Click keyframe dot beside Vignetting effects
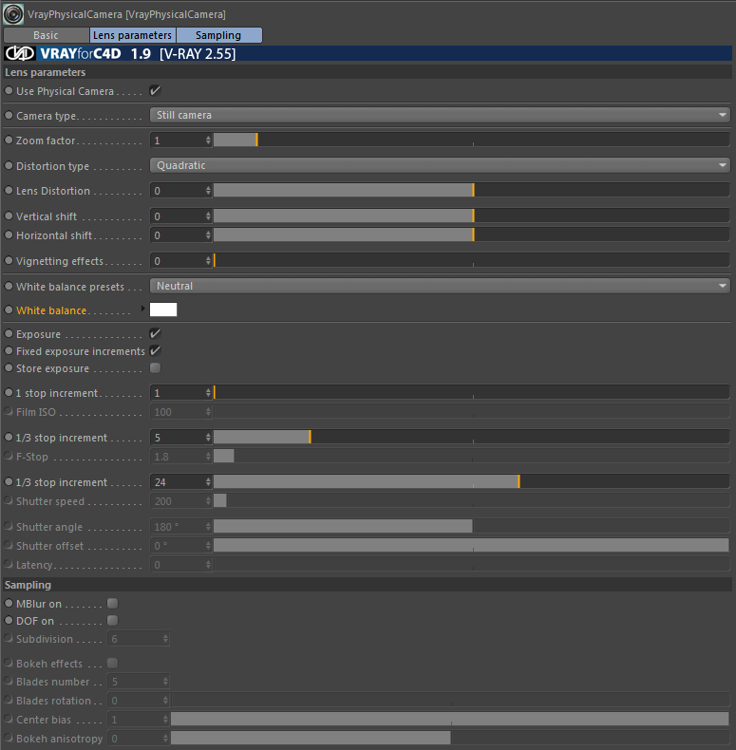This screenshot has height=750, width=736. tap(9, 261)
